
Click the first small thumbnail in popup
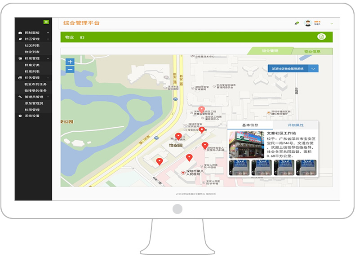pos(239,168)
